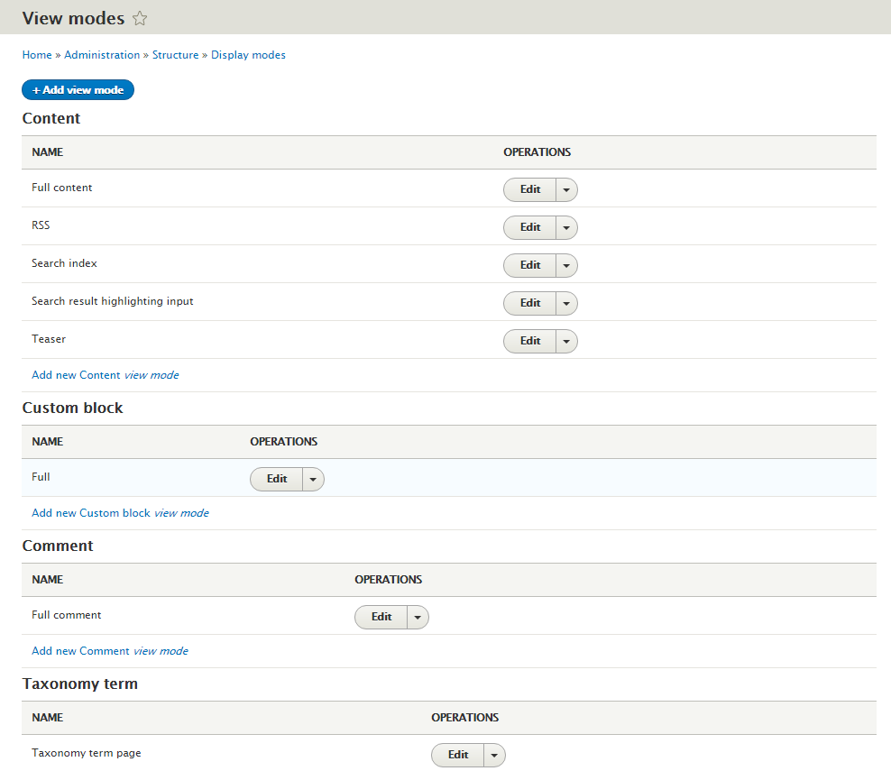Expand the Teaser row dropdown arrow

(566, 342)
